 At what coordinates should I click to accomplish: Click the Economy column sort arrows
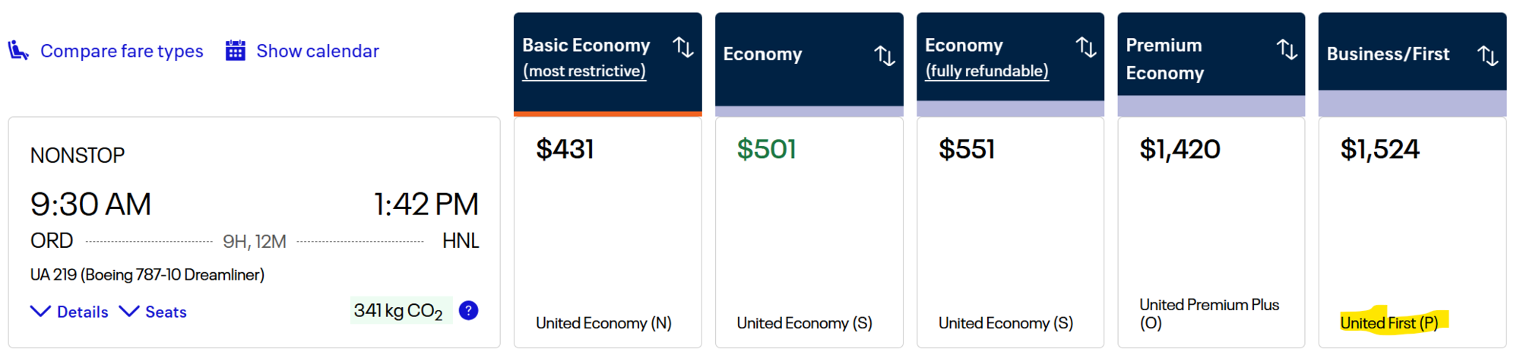pos(884,55)
